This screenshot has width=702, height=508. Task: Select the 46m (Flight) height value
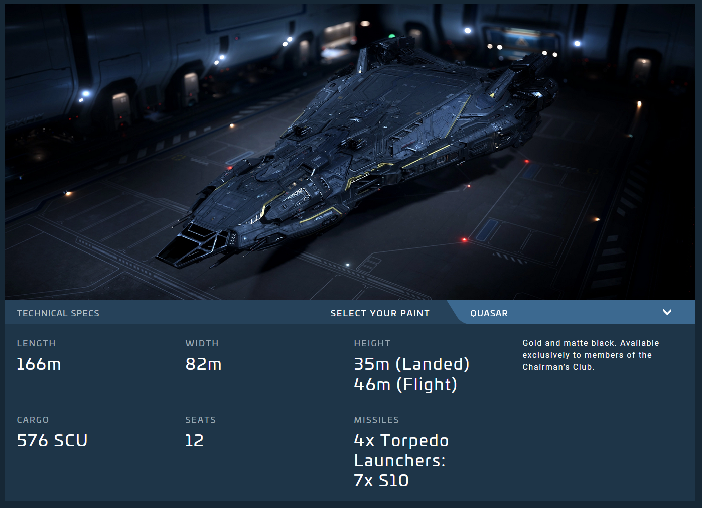(x=405, y=385)
